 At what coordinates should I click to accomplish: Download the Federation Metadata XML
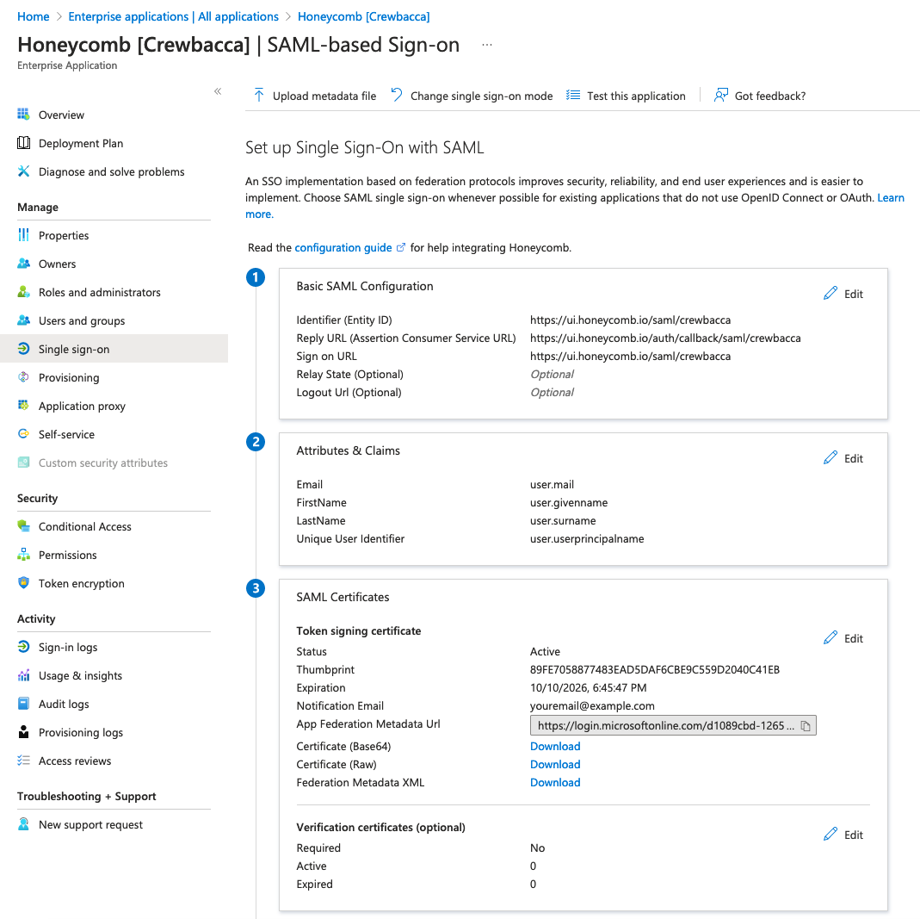[554, 782]
